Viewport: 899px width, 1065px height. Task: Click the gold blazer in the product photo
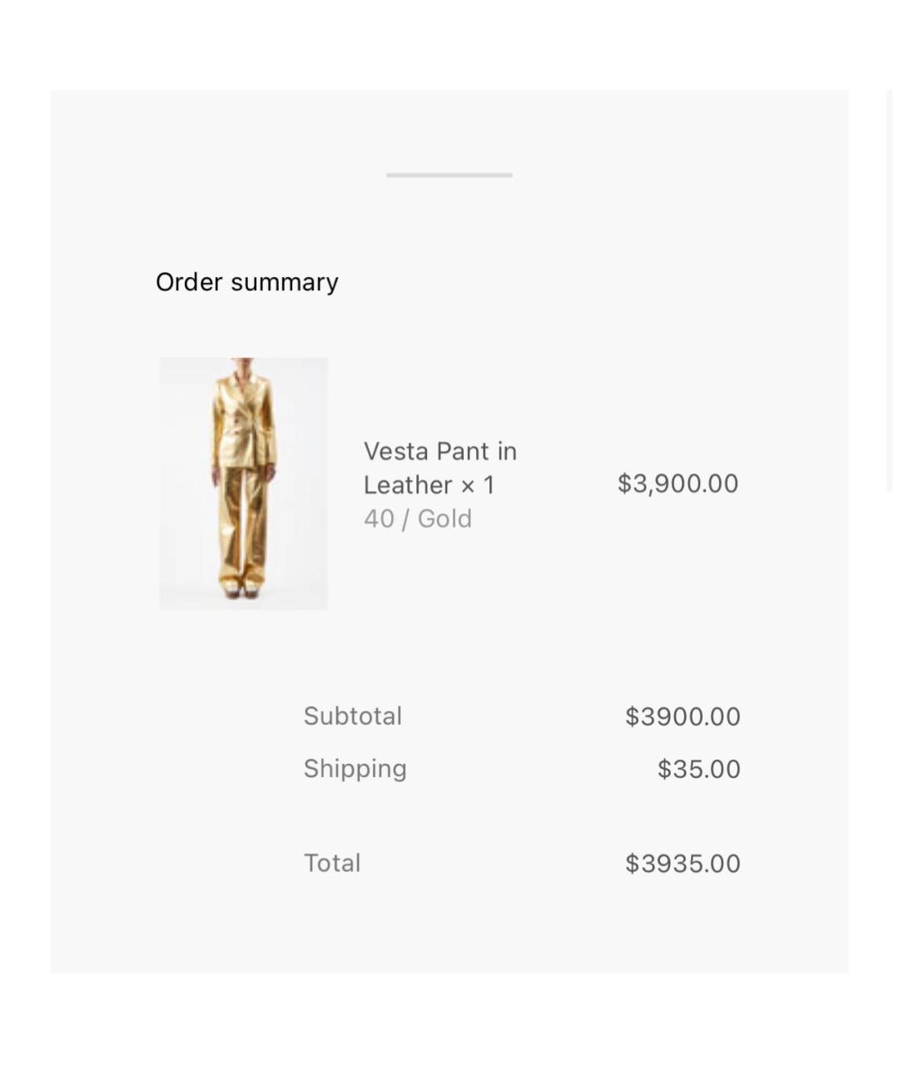click(x=243, y=420)
